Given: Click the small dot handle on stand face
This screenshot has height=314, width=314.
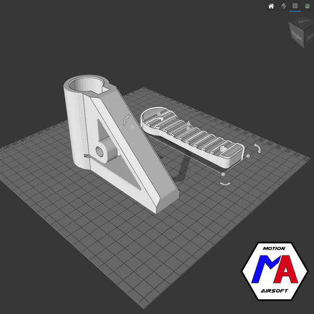Looking at the screenshot, I should 133,127.
